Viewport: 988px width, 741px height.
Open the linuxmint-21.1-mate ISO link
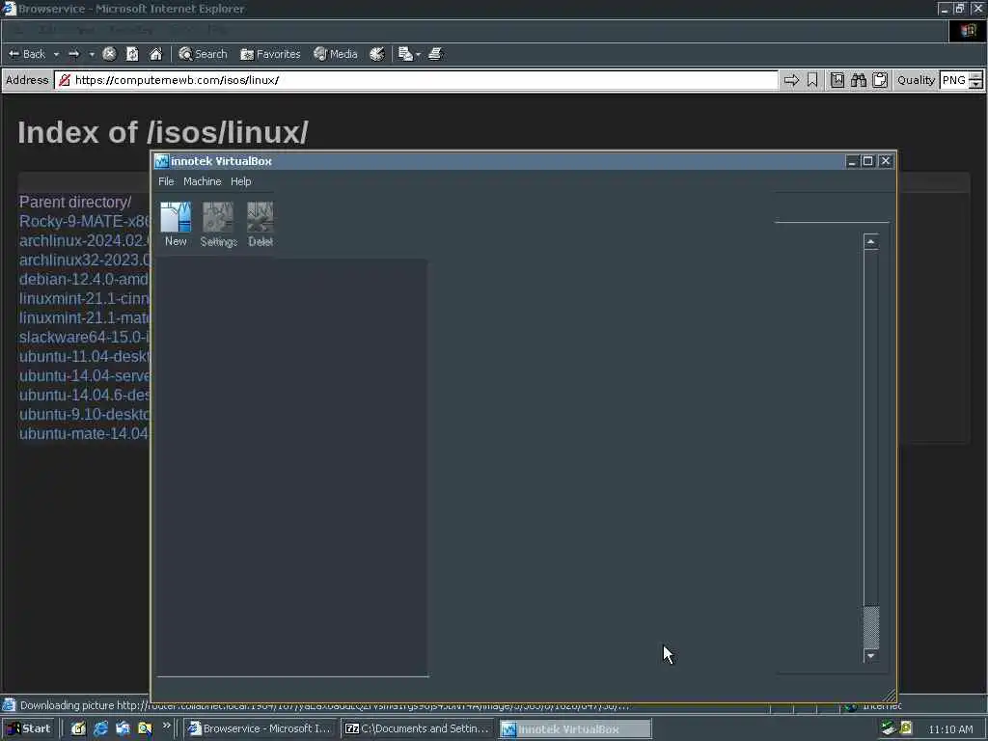[x=85, y=317]
